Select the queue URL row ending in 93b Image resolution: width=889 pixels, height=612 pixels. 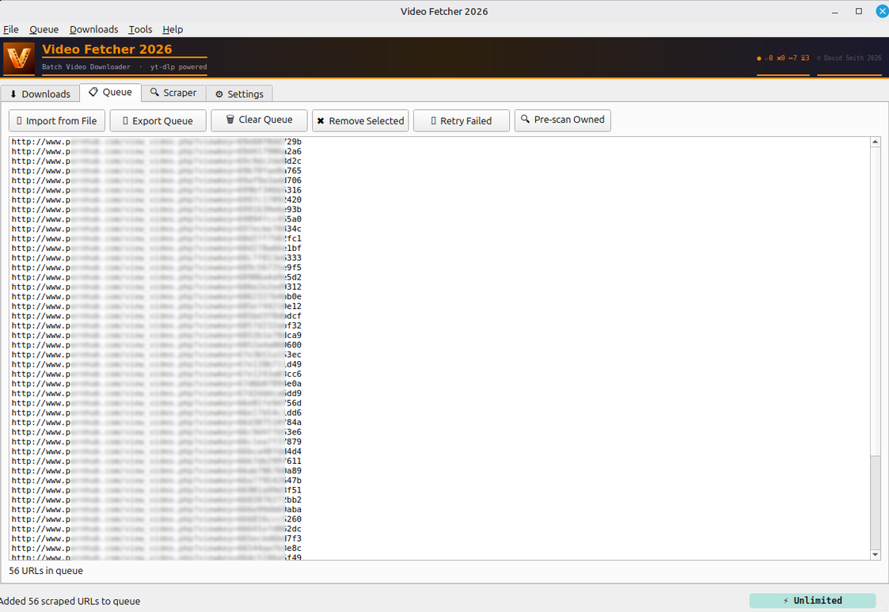pyautogui.click(x=157, y=209)
